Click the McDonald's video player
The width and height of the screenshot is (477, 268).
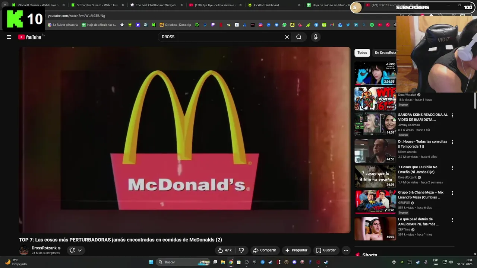[184, 140]
